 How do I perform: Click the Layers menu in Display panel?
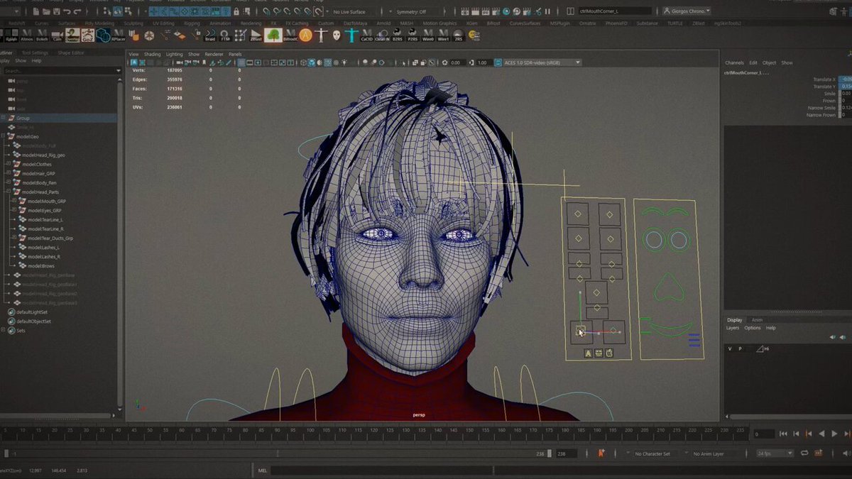point(733,328)
